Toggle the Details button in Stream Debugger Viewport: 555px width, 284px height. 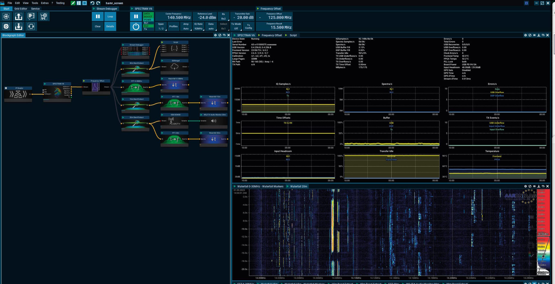click(110, 26)
